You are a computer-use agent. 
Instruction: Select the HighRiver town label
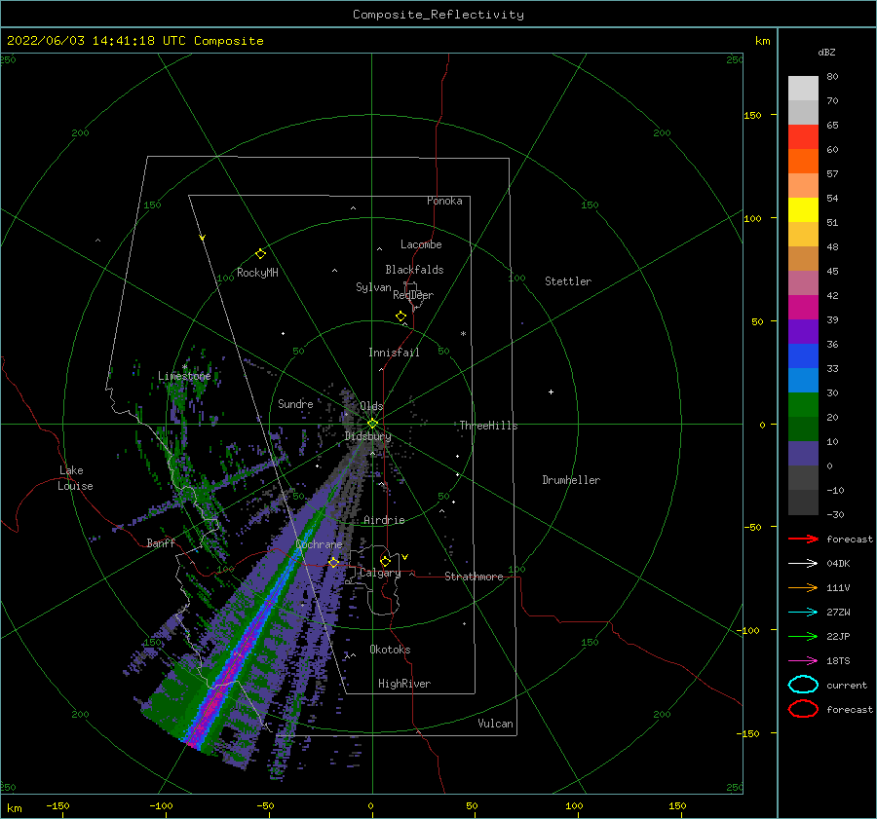click(404, 684)
